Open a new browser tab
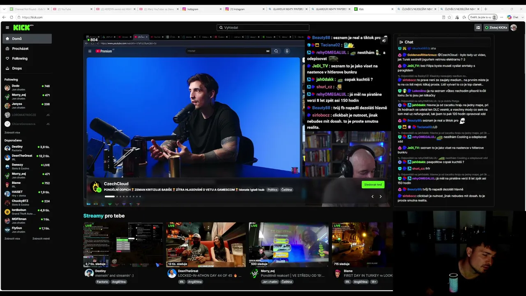Screen dimensions: 526x296 point(486,9)
